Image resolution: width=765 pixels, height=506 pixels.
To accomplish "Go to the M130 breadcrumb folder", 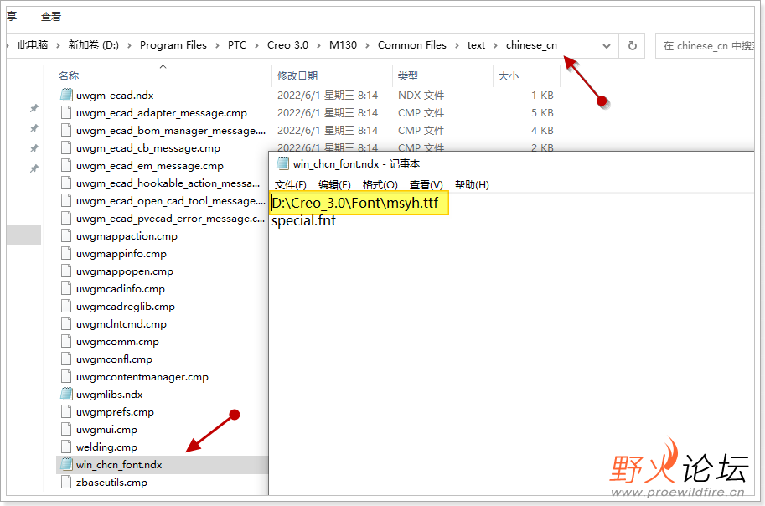I will coord(343,45).
